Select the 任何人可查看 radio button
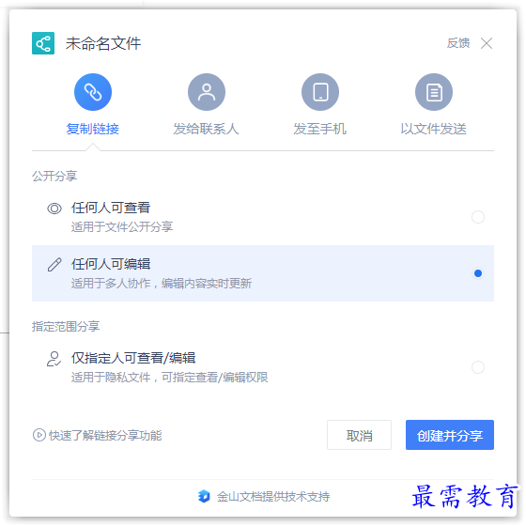Viewport: 526px width, 526px height. point(478,217)
